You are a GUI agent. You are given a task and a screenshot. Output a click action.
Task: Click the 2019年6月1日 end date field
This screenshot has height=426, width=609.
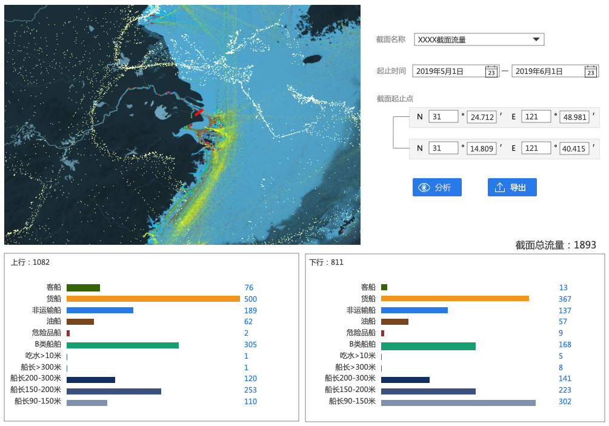coord(548,72)
